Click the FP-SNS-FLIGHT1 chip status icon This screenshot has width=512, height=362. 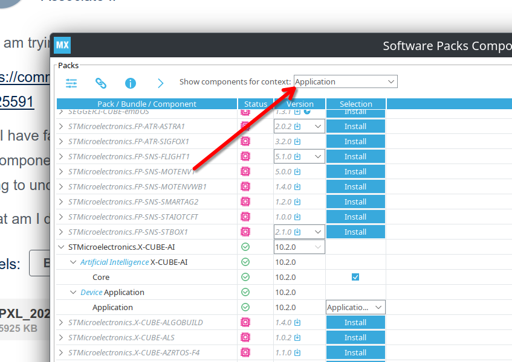coord(245,156)
